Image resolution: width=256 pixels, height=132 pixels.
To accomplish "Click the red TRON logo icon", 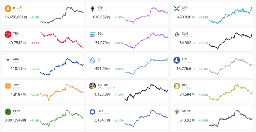I will (x=8, y=35).
